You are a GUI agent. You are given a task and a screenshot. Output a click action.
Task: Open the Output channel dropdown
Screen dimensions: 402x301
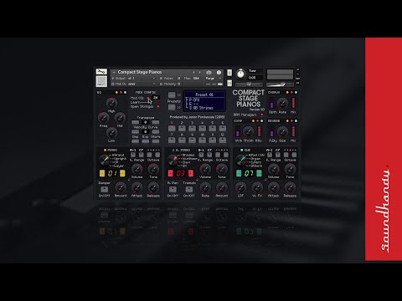point(133,79)
